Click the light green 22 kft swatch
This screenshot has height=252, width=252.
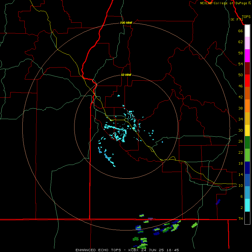(x=247, y=155)
